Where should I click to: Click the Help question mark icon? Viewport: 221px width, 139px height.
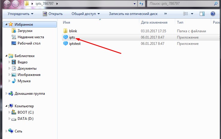[213, 14]
